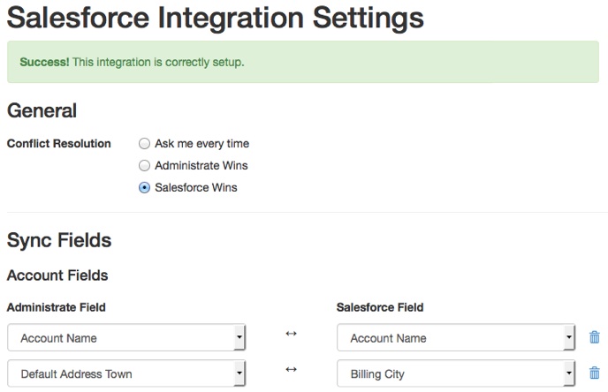Choose Administrate Wins for conflict resolution
Screen dimensions: 608x392
pyautogui.click(x=144, y=166)
